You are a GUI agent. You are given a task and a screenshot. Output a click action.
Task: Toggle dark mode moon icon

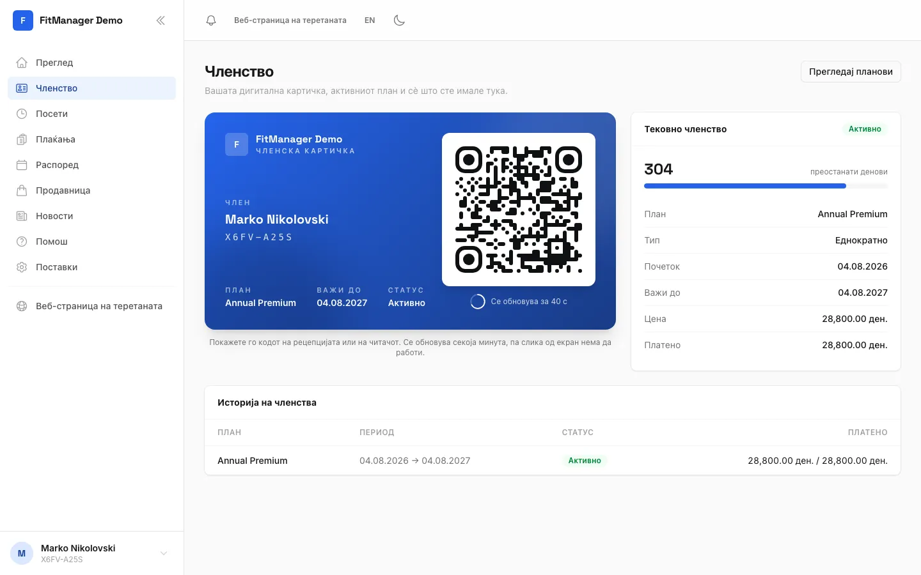click(399, 20)
